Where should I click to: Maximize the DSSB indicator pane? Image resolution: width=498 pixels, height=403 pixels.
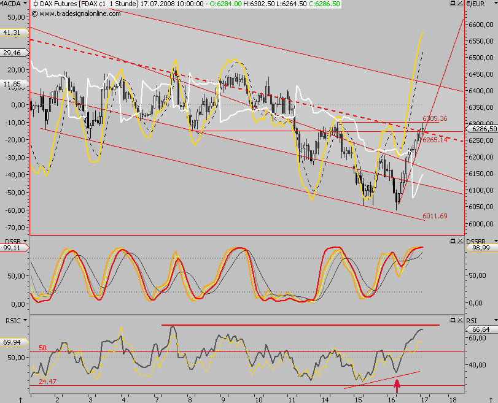(453, 241)
